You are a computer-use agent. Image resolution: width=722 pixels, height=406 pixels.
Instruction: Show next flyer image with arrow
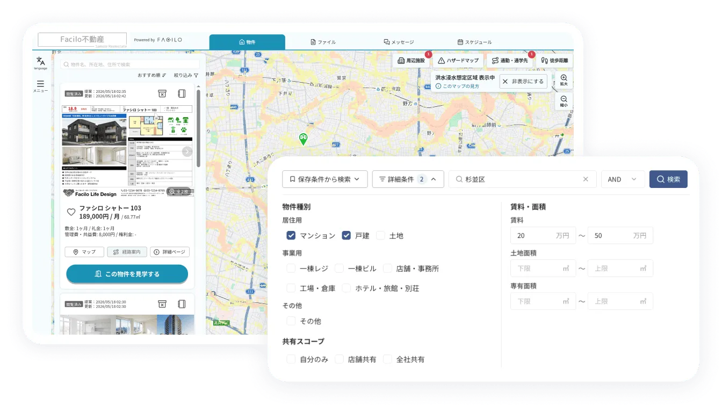187,151
